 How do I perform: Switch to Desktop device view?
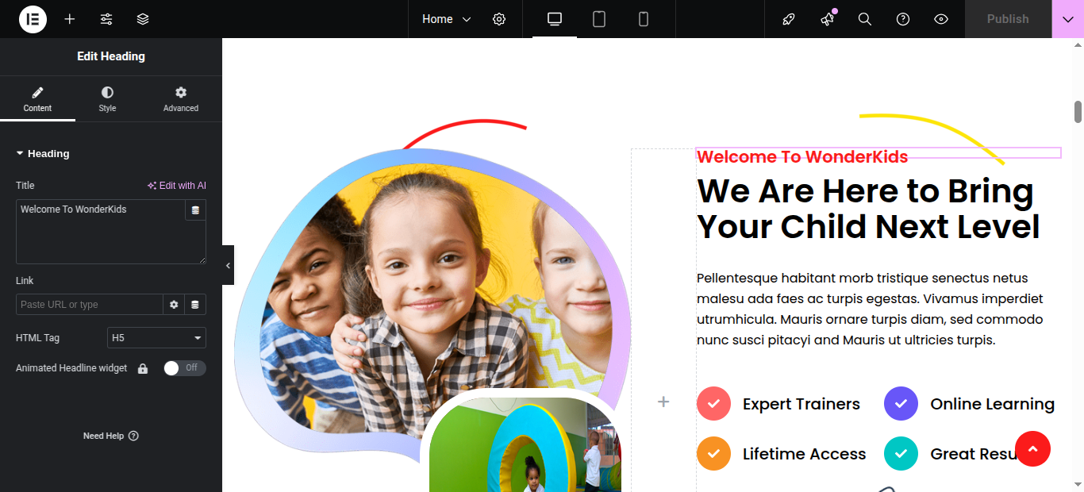[555, 19]
